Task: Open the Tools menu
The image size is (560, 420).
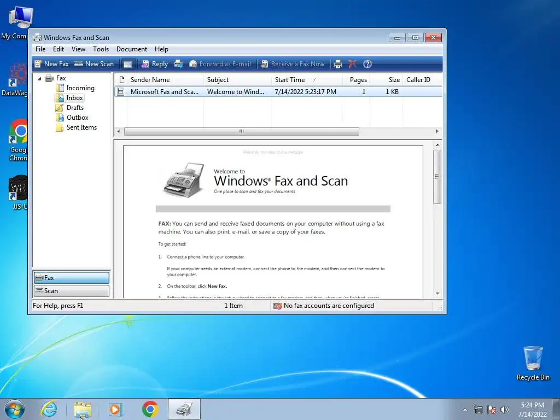Action: 101,49
